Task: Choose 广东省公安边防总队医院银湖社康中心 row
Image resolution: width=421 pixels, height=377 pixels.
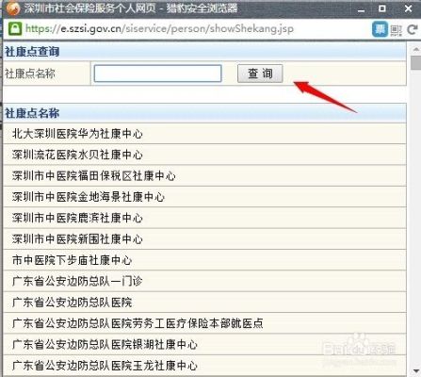Action: coord(204,344)
